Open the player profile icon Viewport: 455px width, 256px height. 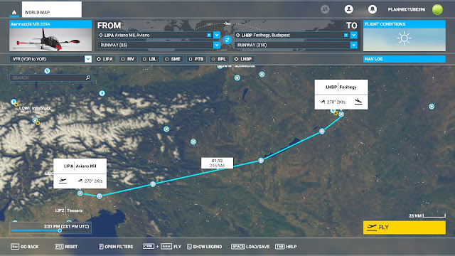[x=349, y=9]
